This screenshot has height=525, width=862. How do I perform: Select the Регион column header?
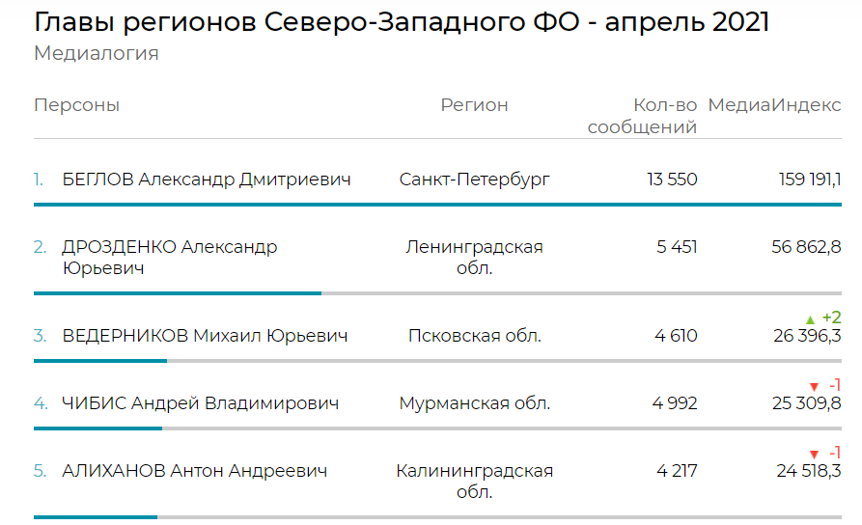(x=474, y=104)
